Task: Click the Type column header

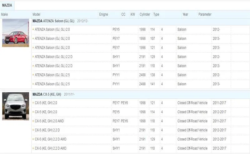Action: [156, 14]
